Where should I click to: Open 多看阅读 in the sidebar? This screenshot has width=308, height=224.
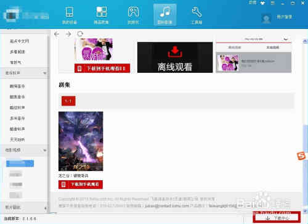pos(17,52)
